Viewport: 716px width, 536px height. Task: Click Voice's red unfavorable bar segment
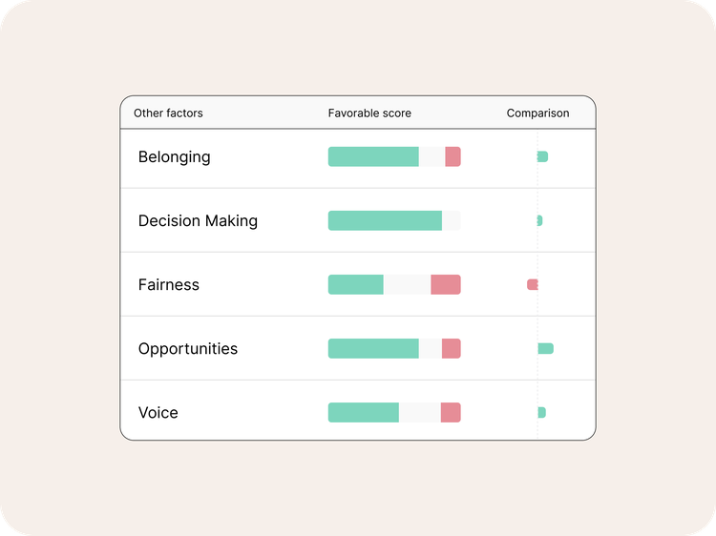[451, 413]
